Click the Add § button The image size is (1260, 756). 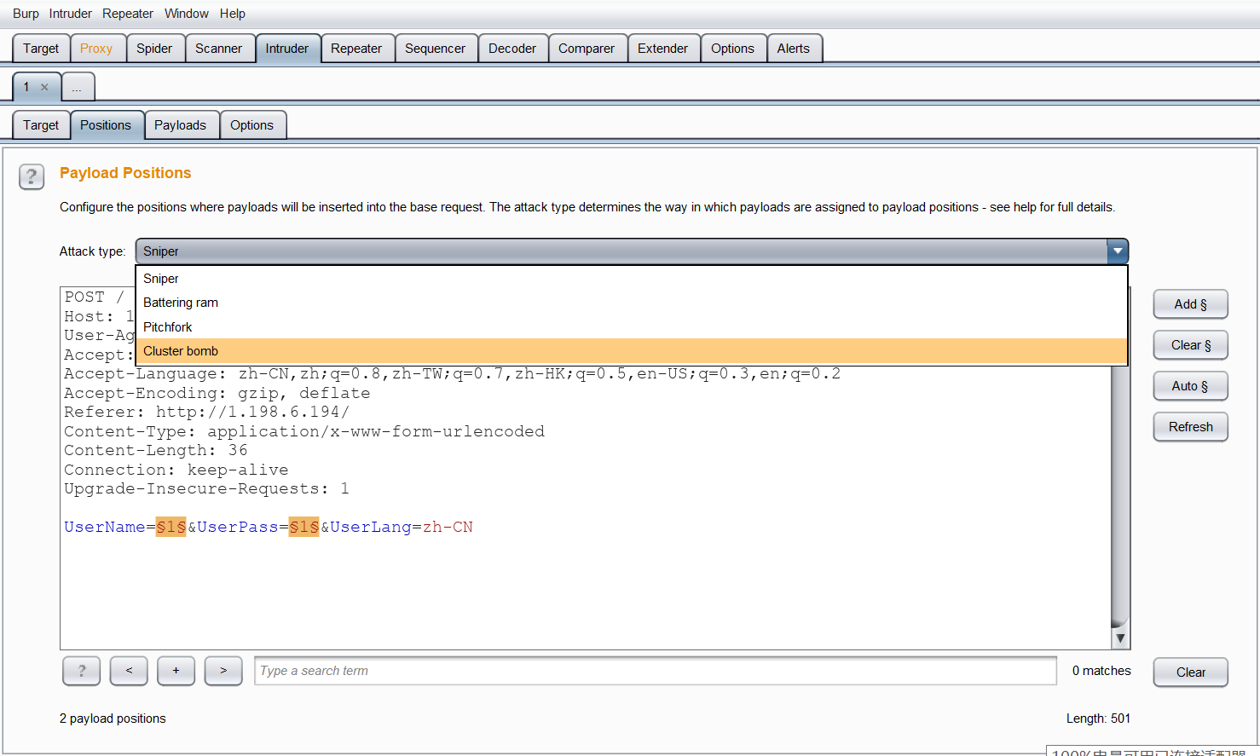click(1190, 304)
